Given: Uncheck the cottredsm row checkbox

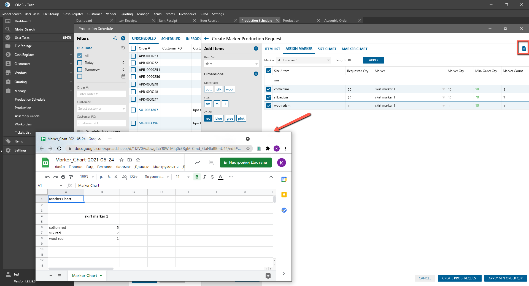Looking at the screenshot, I should [269, 89].
